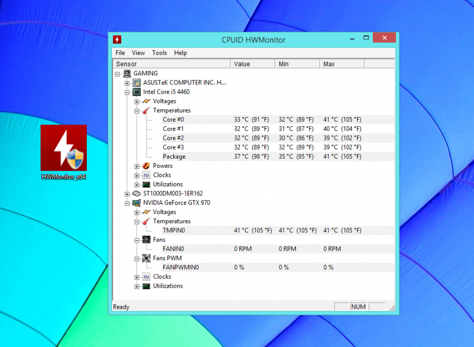Collapse the Fans node
Image resolution: width=474 pixels, height=347 pixels.
pos(137,240)
